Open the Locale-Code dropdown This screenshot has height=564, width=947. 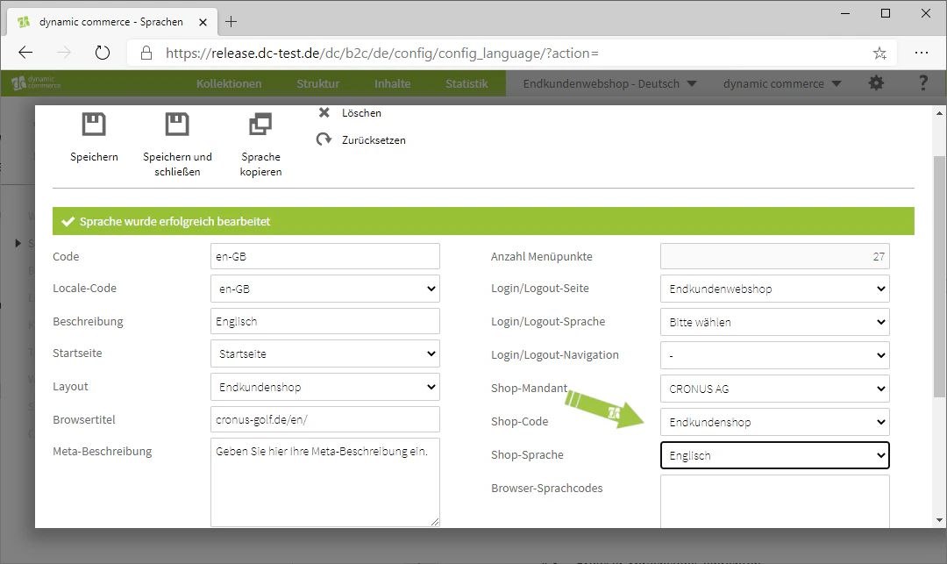point(325,289)
